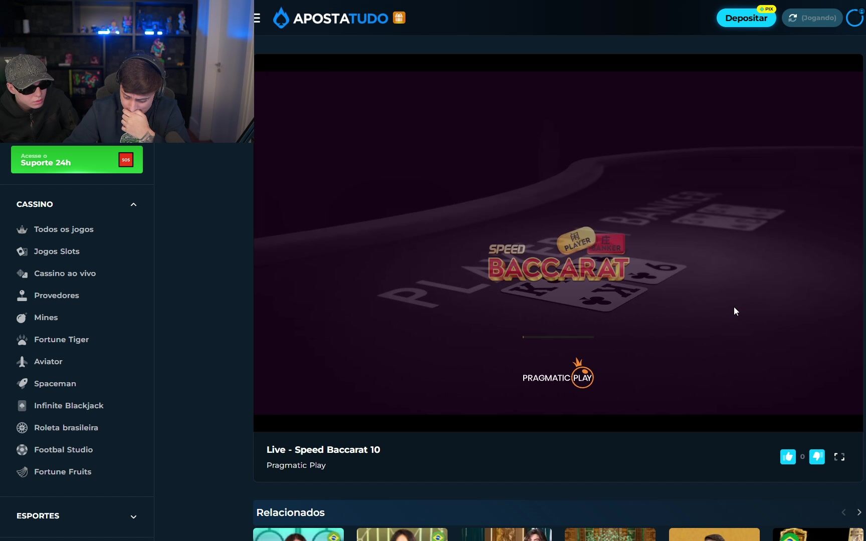The height and width of the screenshot is (541, 866).
Task: Click the Fortune Fruits banana icon
Action: coord(22,472)
